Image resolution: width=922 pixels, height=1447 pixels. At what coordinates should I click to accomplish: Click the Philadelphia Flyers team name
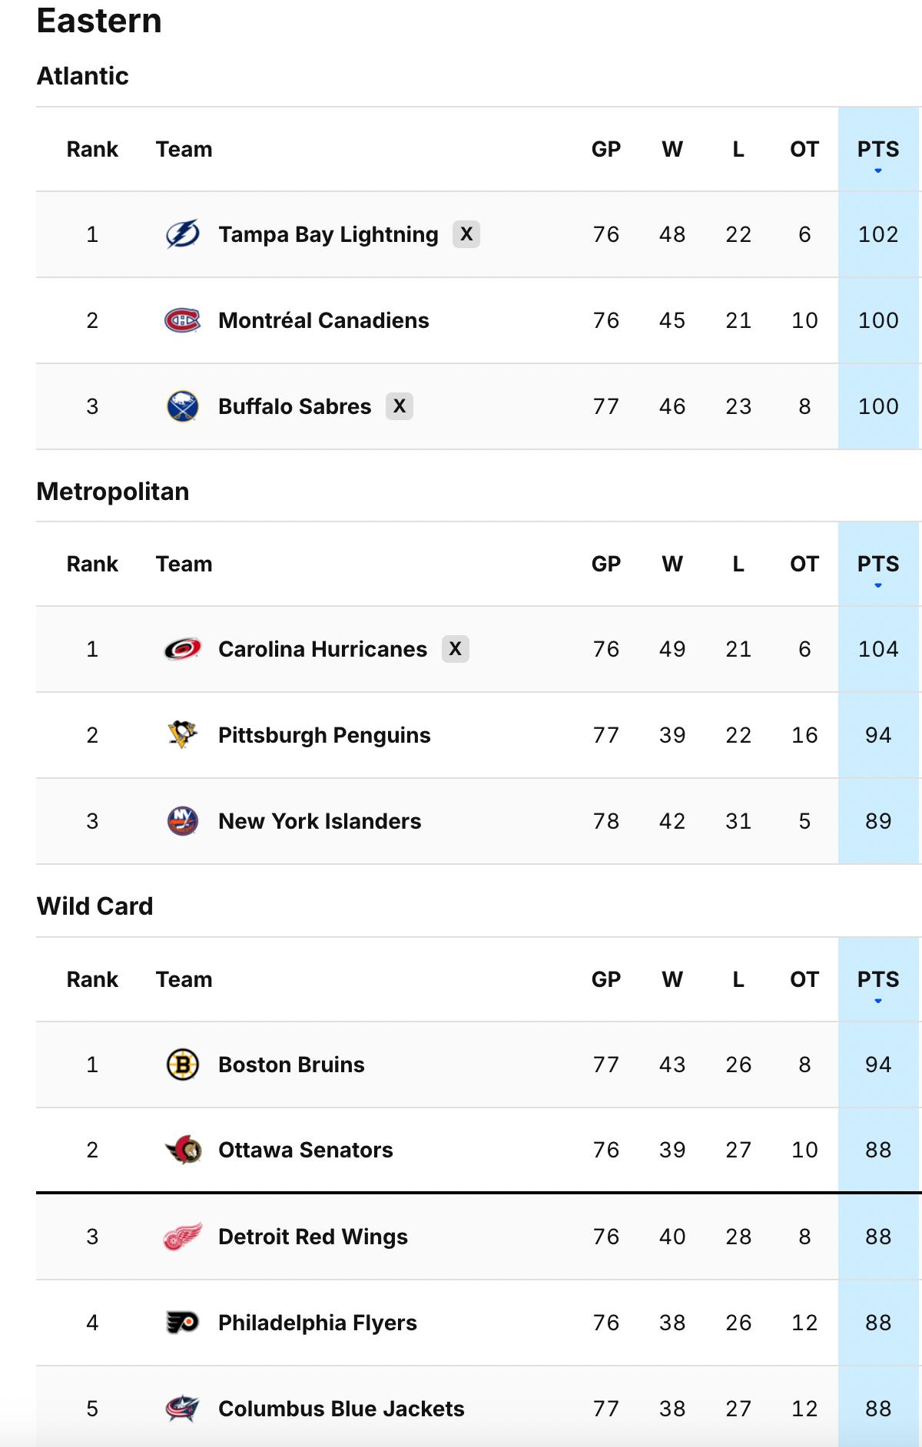coord(317,1323)
